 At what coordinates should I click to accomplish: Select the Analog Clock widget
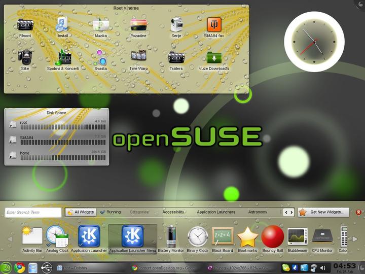tap(57, 239)
